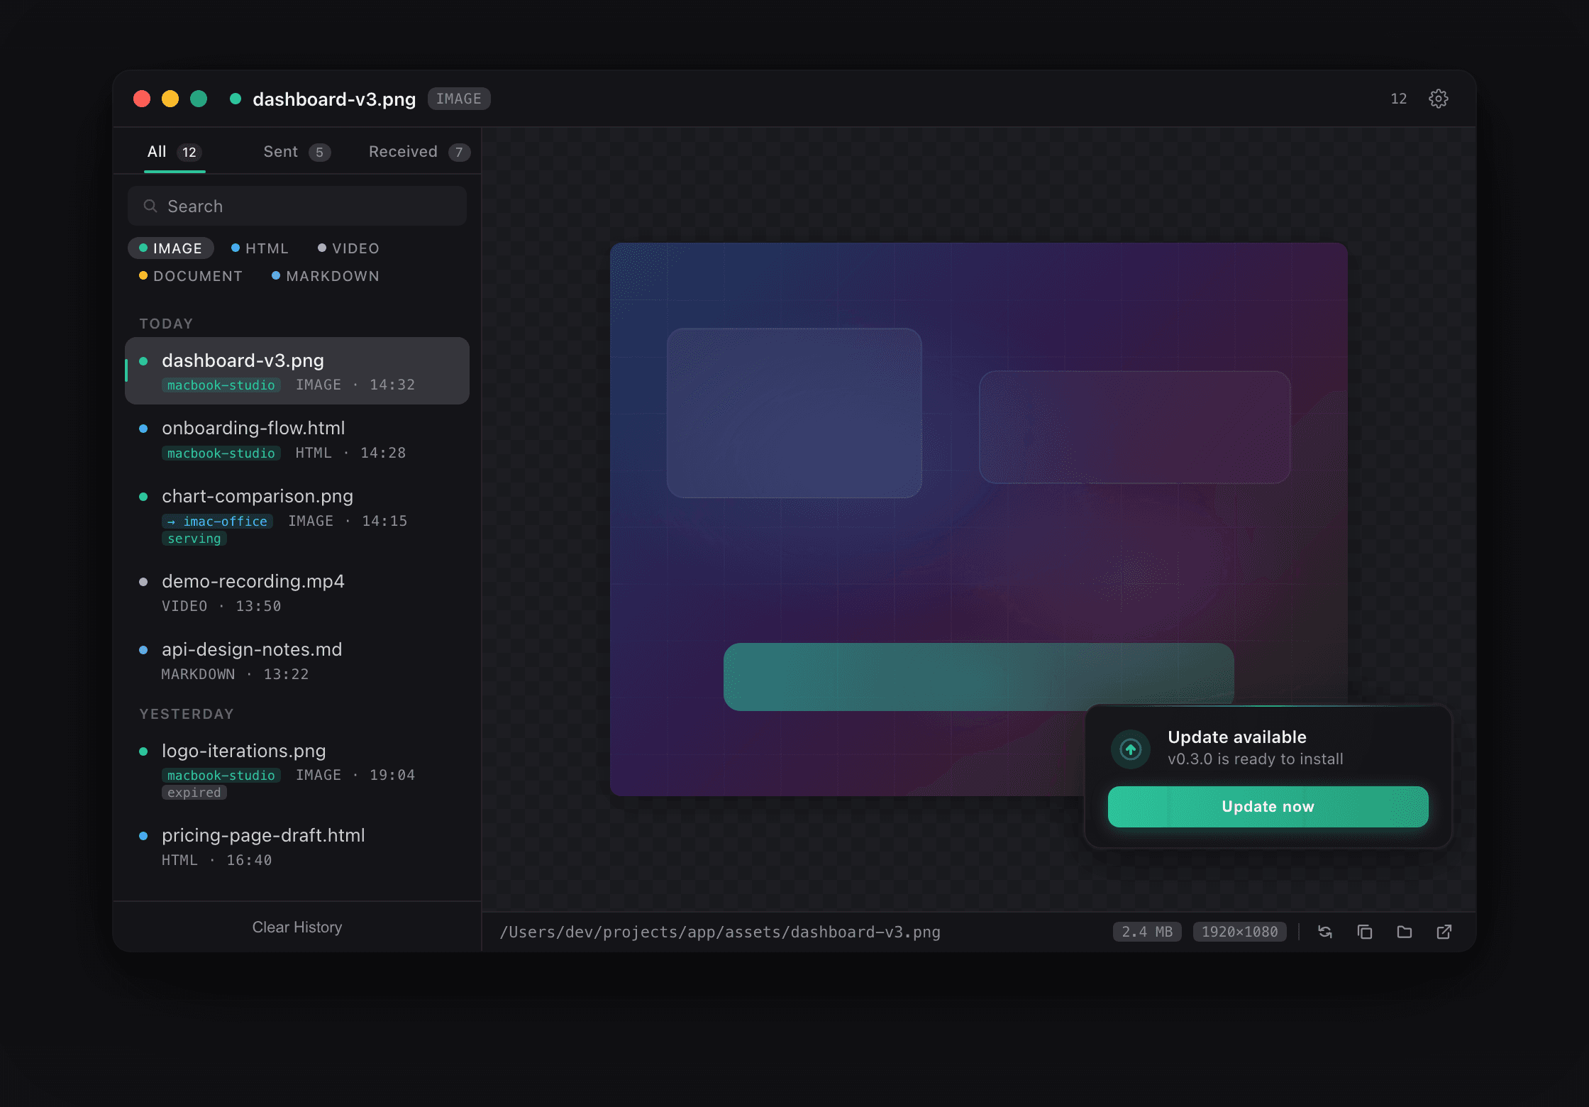Click the TODAY section header
Screen dimensions: 1589x1107
pyautogui.click(x=166, y=324)
